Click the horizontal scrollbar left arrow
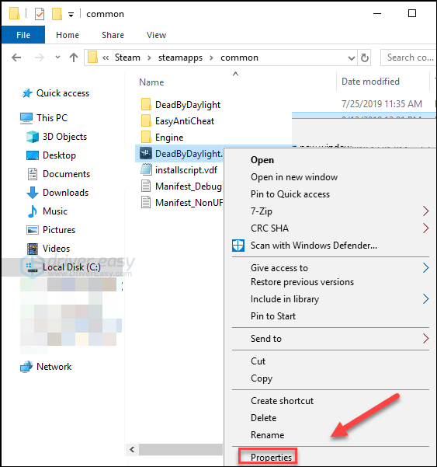The height and width of the screenshot is (467, 437). pos(133,449)
